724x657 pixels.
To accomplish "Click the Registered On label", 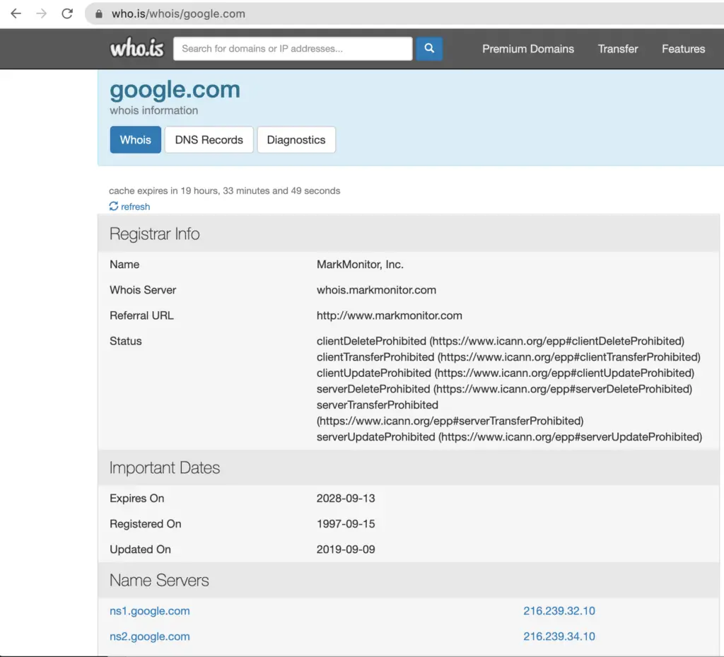I will pos(146,524).
